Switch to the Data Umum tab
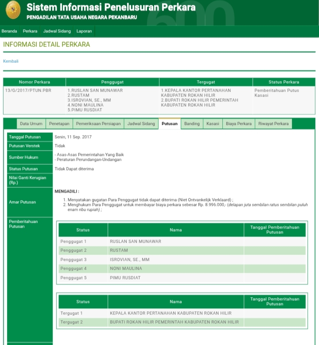Image resolution: width=319 pixels, height=345 pixels. (31, 124)
